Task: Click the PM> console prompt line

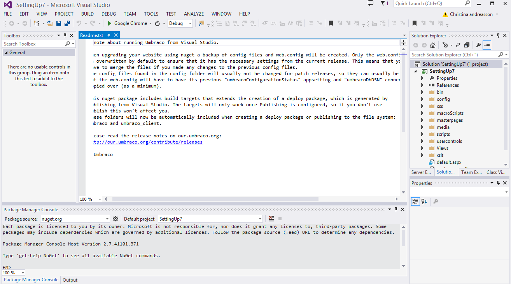Action: 7,267
